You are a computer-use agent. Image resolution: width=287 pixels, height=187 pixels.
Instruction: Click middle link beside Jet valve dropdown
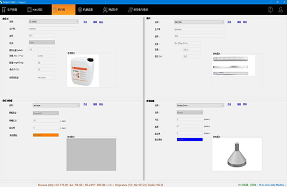pos(95,104)
